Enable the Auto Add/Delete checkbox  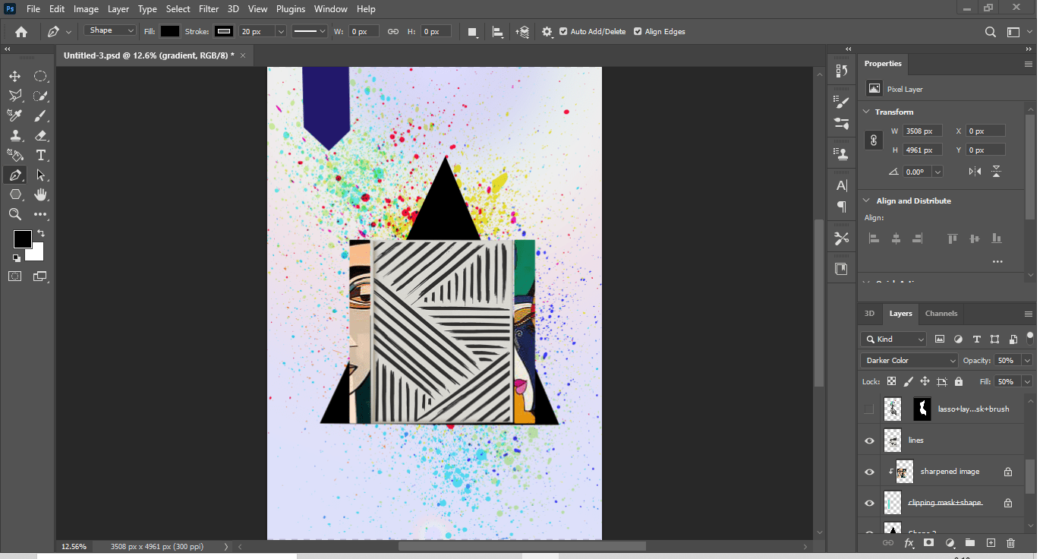pyautogui.click(x=563, y=32)
